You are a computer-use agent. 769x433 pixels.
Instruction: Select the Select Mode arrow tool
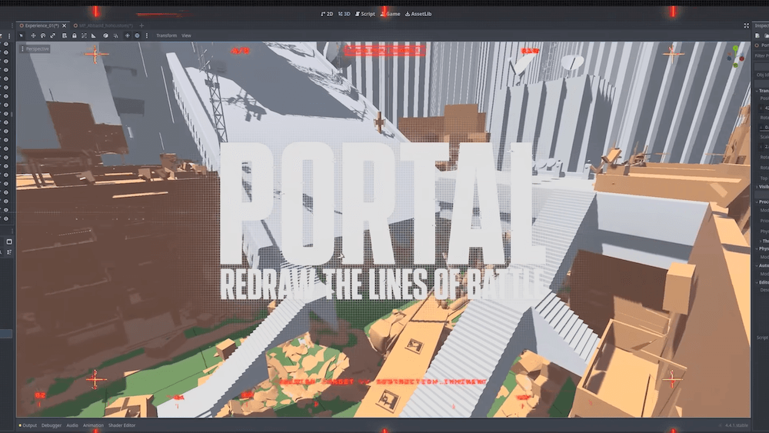click(22, 35)
